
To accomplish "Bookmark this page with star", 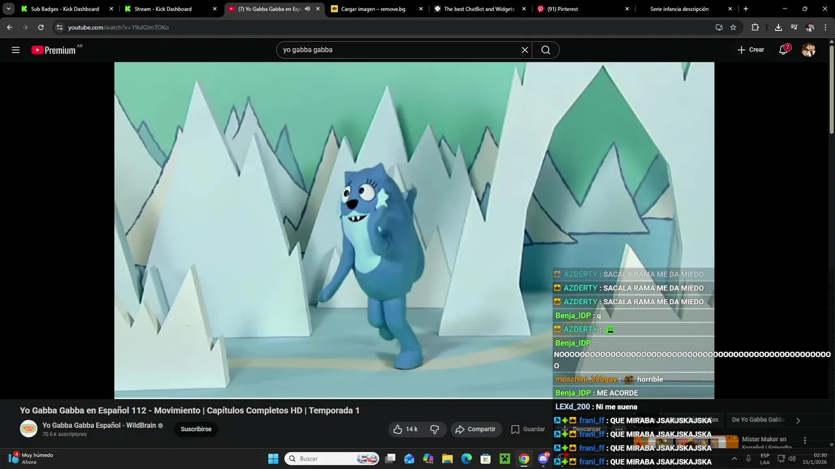I will (733, 27).
